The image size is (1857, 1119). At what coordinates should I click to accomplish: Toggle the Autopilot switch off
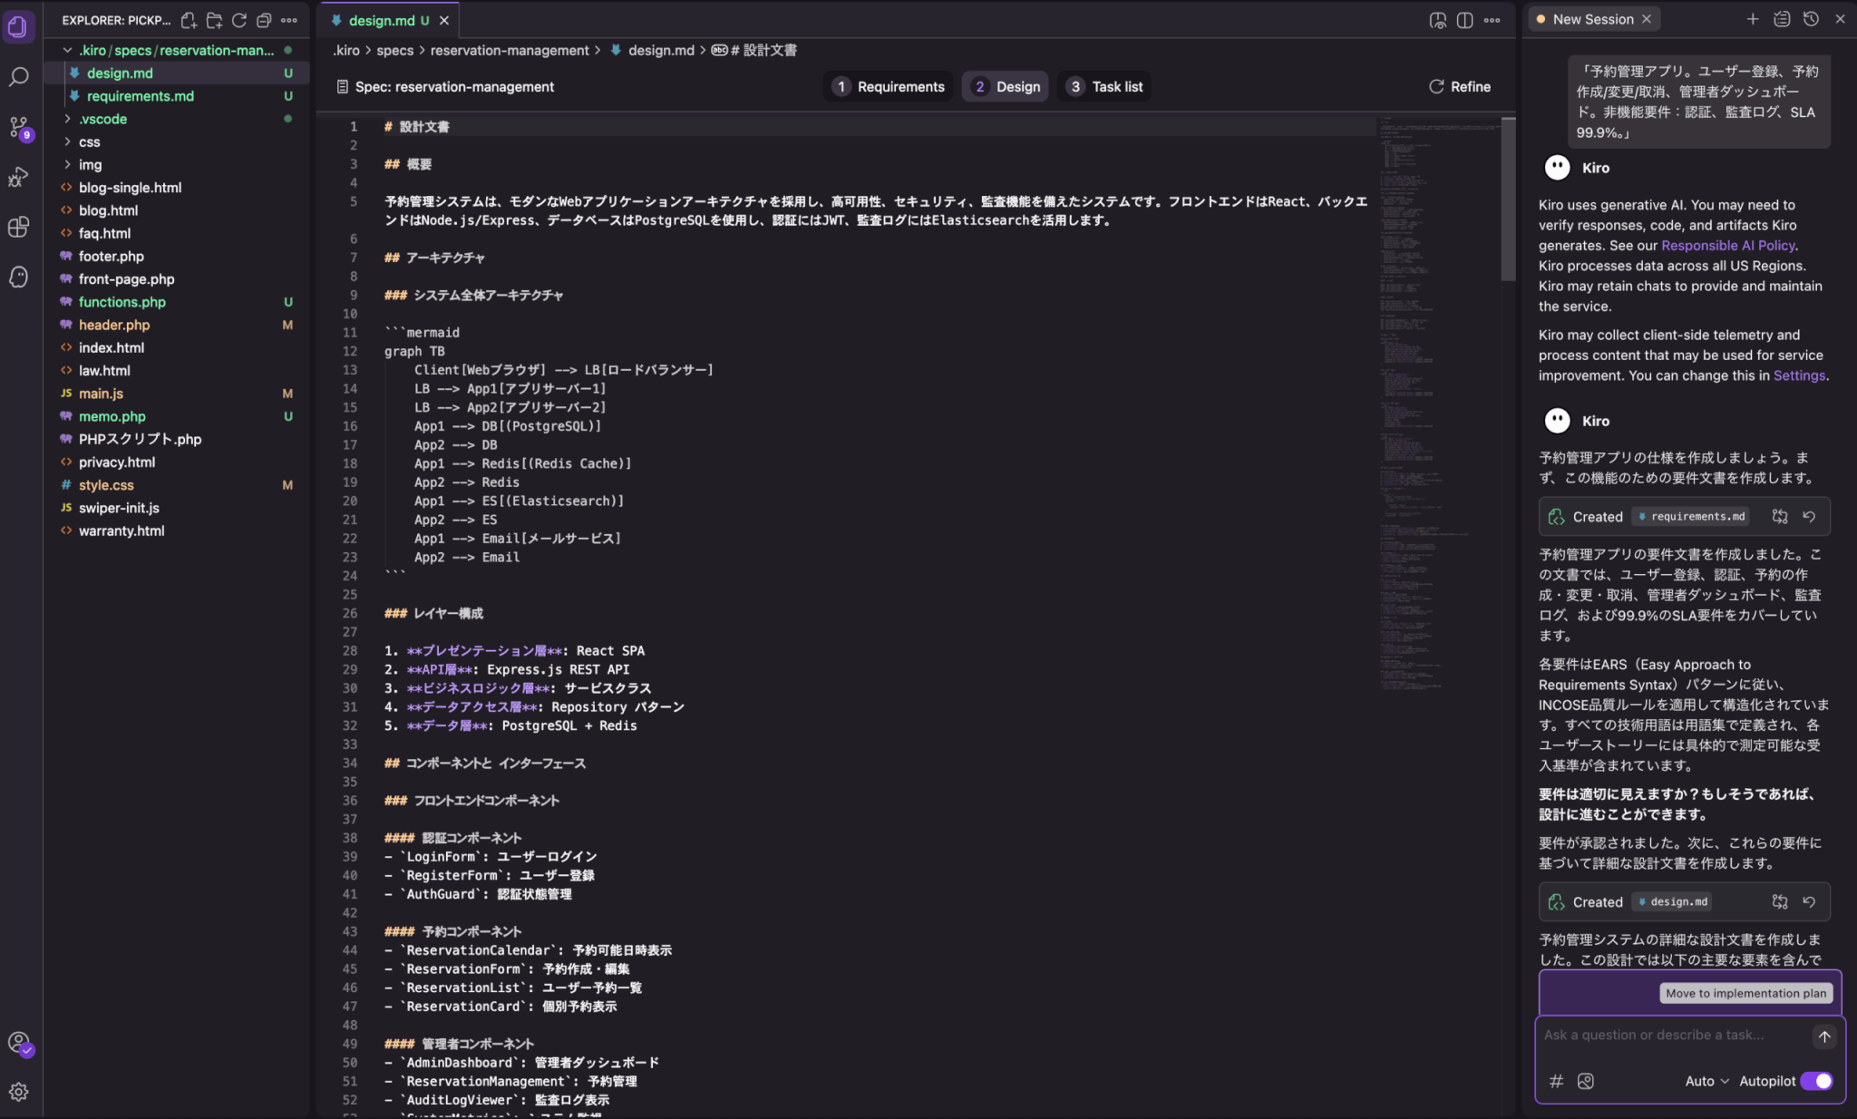[1816, 1081]
